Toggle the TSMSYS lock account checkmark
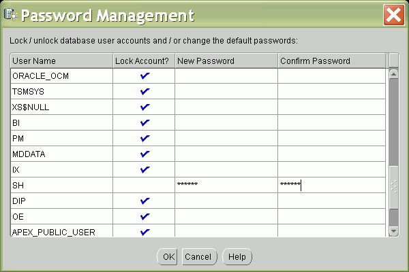The height and width of the screenshot is (272, 409). [x=144, y=92]
